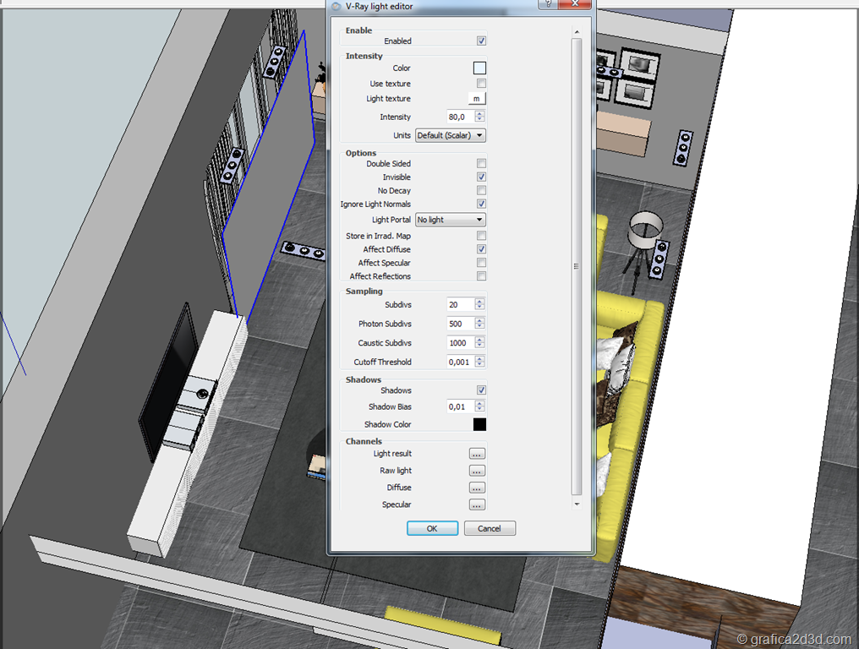Open Diffuse channel browse button
Viewport: 859px width, 649px height.
coord(477,488)
